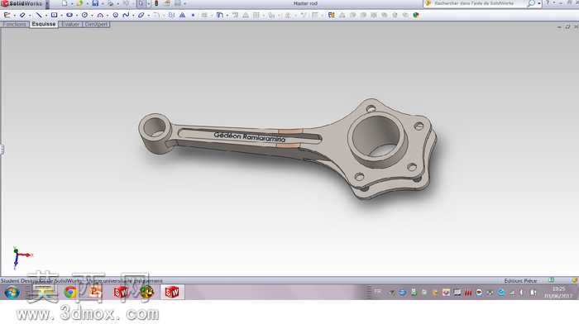Select the Line sketch tool

pyautogui.click(x=38, y=15)
